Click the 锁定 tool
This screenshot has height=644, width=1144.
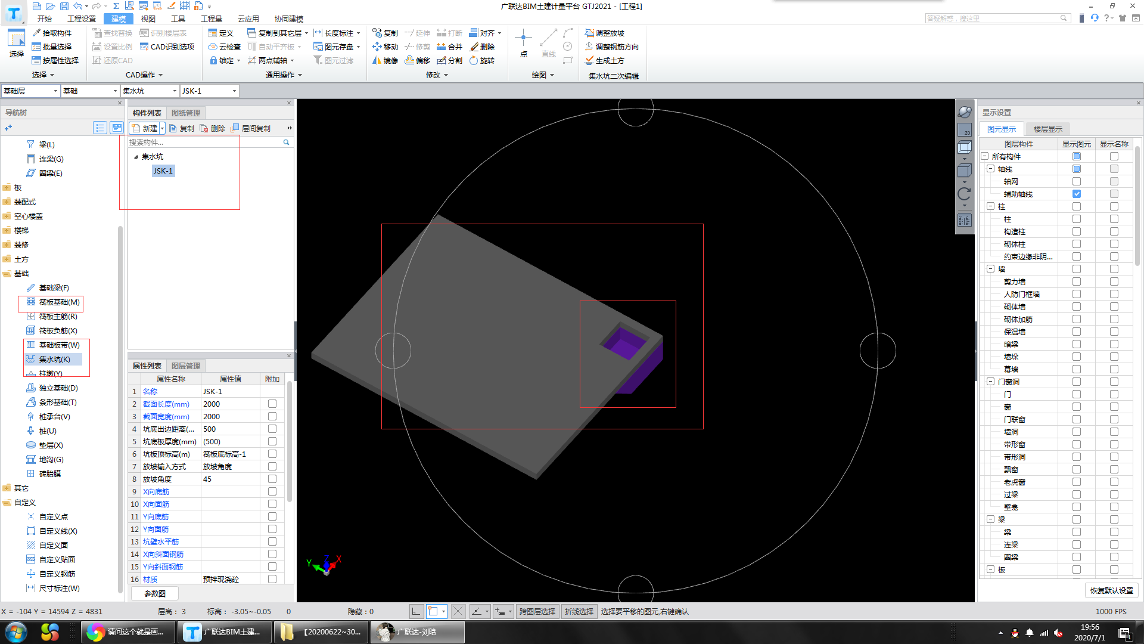click(x=225, y=60)
